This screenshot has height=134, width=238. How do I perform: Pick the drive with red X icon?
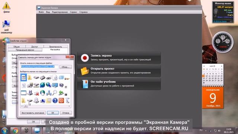pyautogui.click(x=36, y=93)
